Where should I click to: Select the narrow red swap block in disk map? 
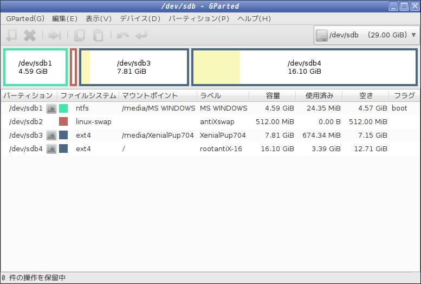click(x=73, y=67)
